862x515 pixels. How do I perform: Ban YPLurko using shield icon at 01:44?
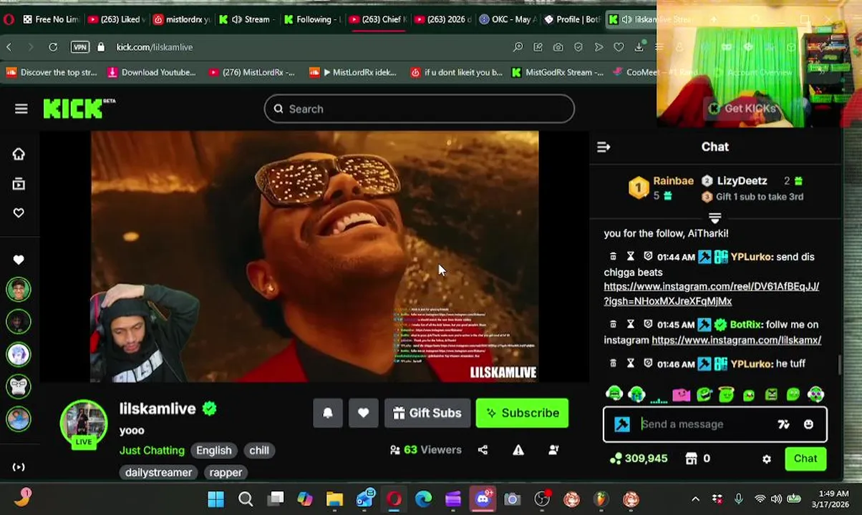pos(648,257)
